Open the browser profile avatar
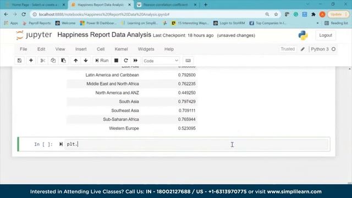The image size is (352, 198). (322, 14)
